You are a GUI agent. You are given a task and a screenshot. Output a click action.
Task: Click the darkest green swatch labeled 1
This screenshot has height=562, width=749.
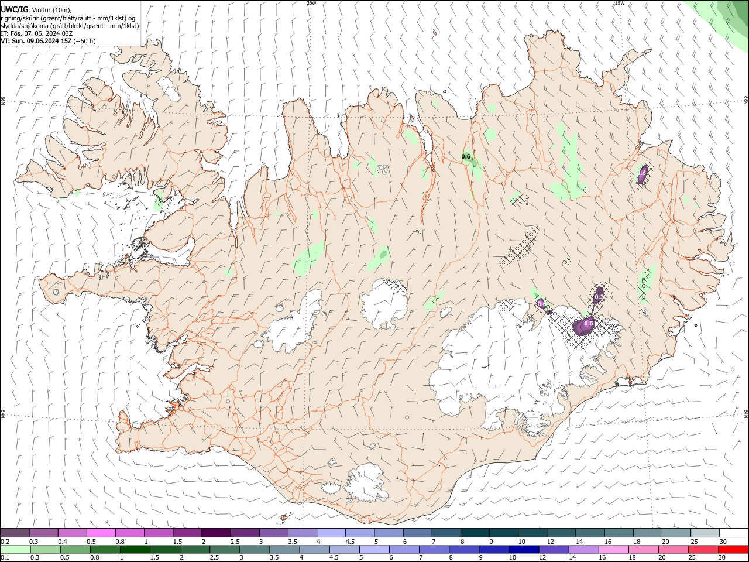tap(135, 550)
